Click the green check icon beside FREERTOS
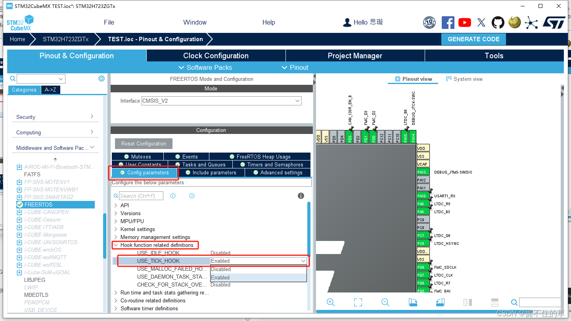571x321 pixels. (x=20, y=204)
